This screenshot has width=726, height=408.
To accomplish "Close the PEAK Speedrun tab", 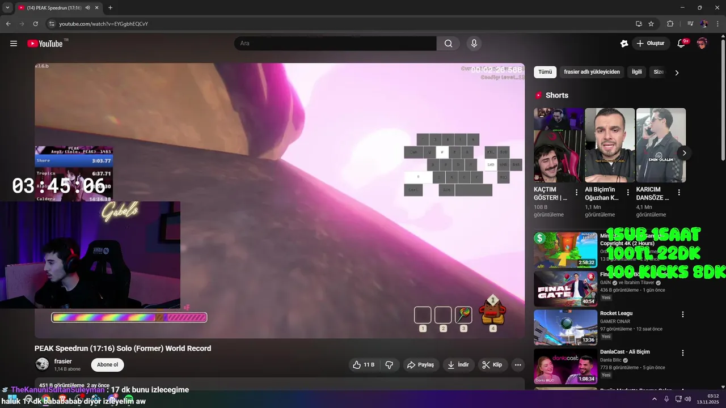I will point(97,8).
